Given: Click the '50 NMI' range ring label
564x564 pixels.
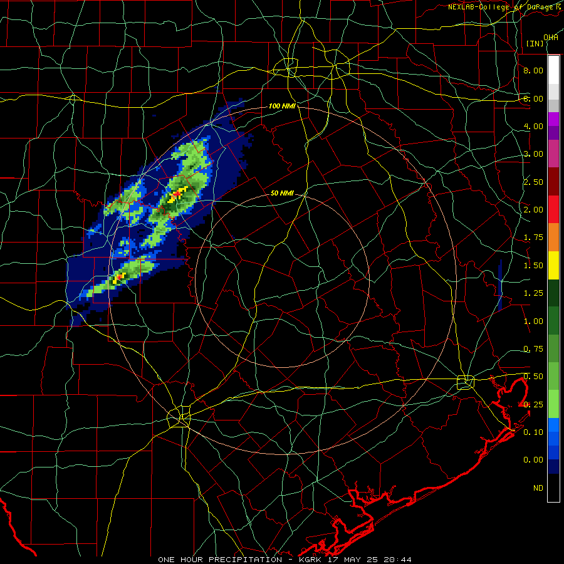Looking at the screenshot, I should click(x=282, y=193).
